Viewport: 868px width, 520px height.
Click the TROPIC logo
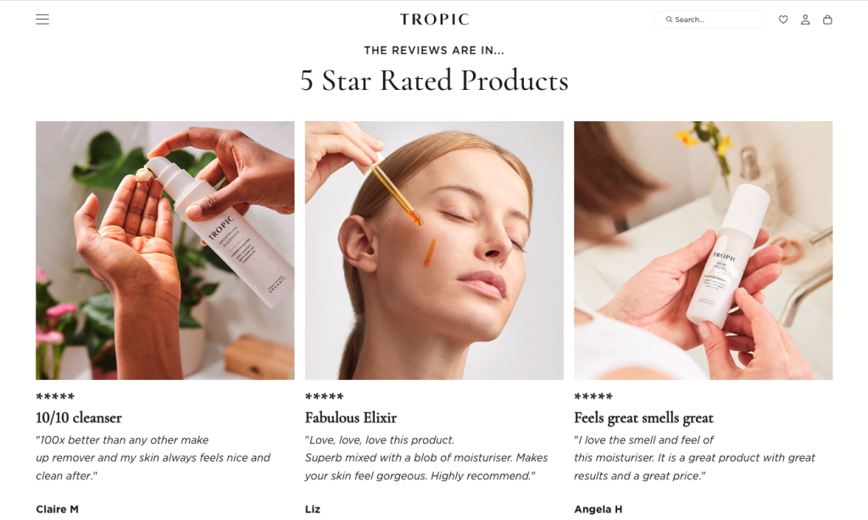(435, 20)
